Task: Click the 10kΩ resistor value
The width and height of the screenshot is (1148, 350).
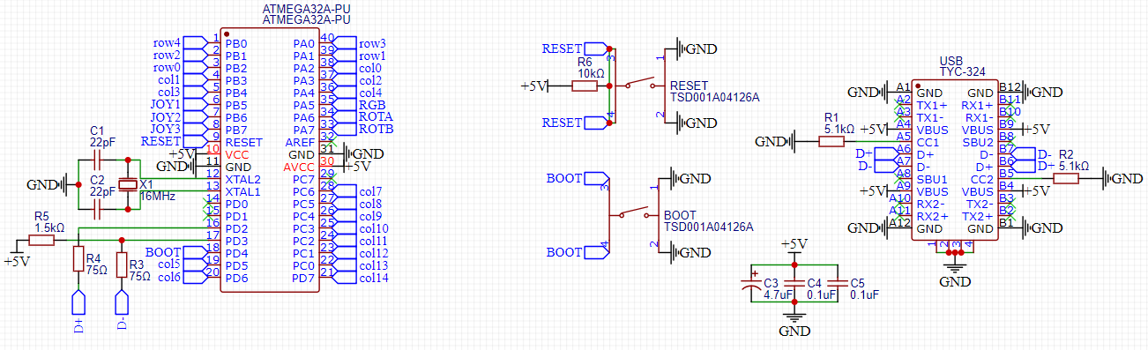Action: tap(591, 74)
